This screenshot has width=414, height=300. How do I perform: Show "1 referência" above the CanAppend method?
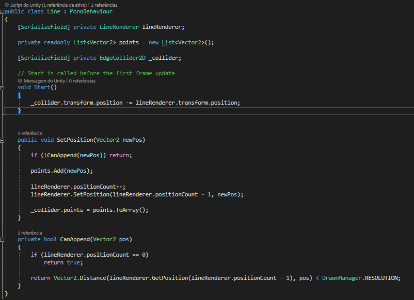coord(30,232)
